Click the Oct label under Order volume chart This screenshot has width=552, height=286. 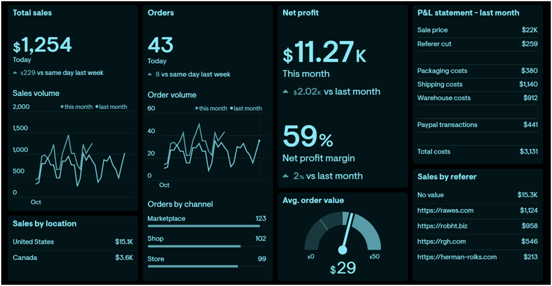coord(164,185)
